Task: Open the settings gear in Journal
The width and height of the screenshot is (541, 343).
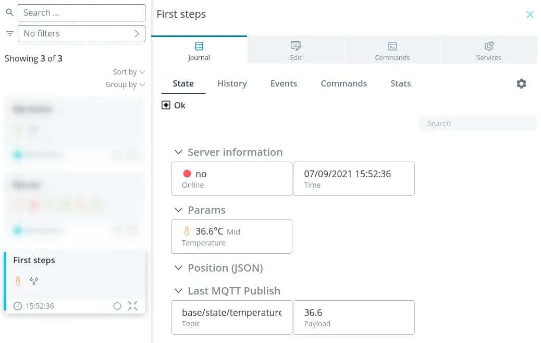Action: pyautogui.click(x=521, y=84)
